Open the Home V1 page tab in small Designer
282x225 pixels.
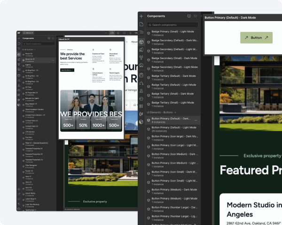(28, 33)
